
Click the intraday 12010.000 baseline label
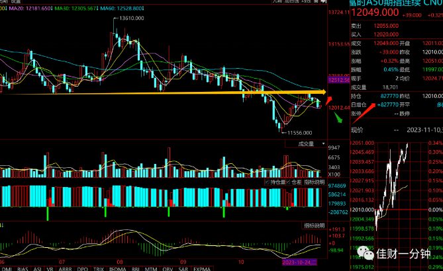362,210
